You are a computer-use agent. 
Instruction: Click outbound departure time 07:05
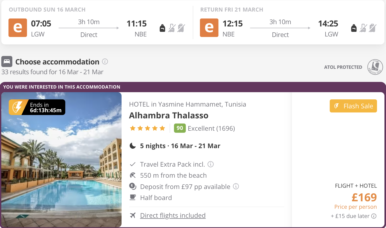pos(41,24)
